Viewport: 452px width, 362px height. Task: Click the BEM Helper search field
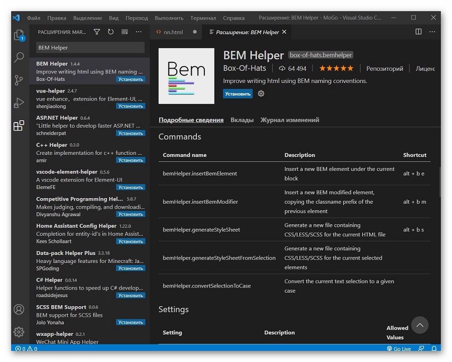[90, 48]
